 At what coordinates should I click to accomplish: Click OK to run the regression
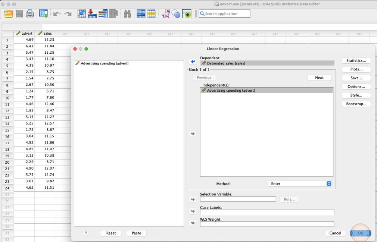(x=361, y=233)
